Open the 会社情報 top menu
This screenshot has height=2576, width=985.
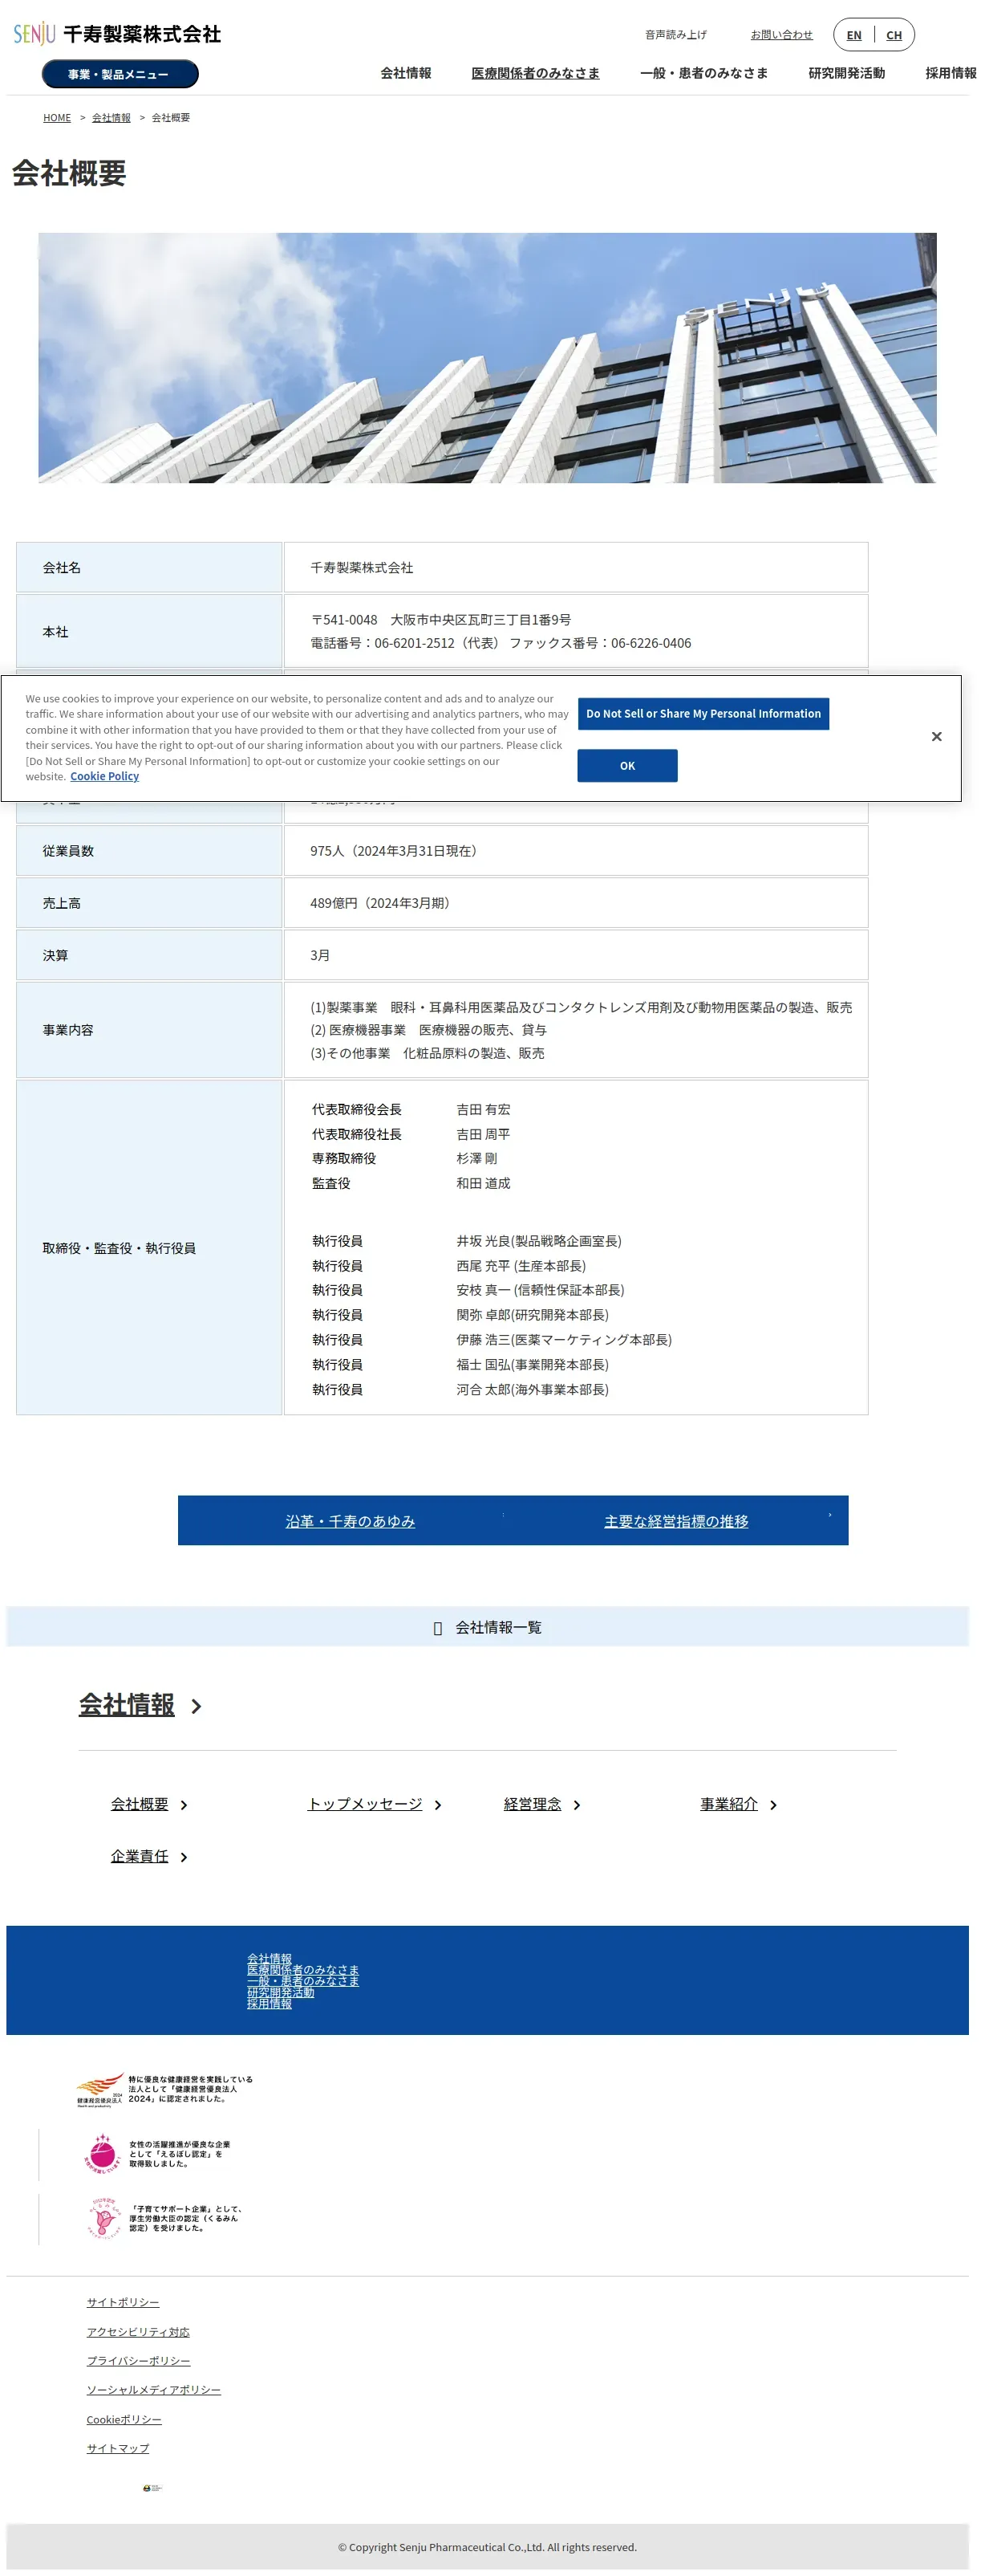click(406, 73)
